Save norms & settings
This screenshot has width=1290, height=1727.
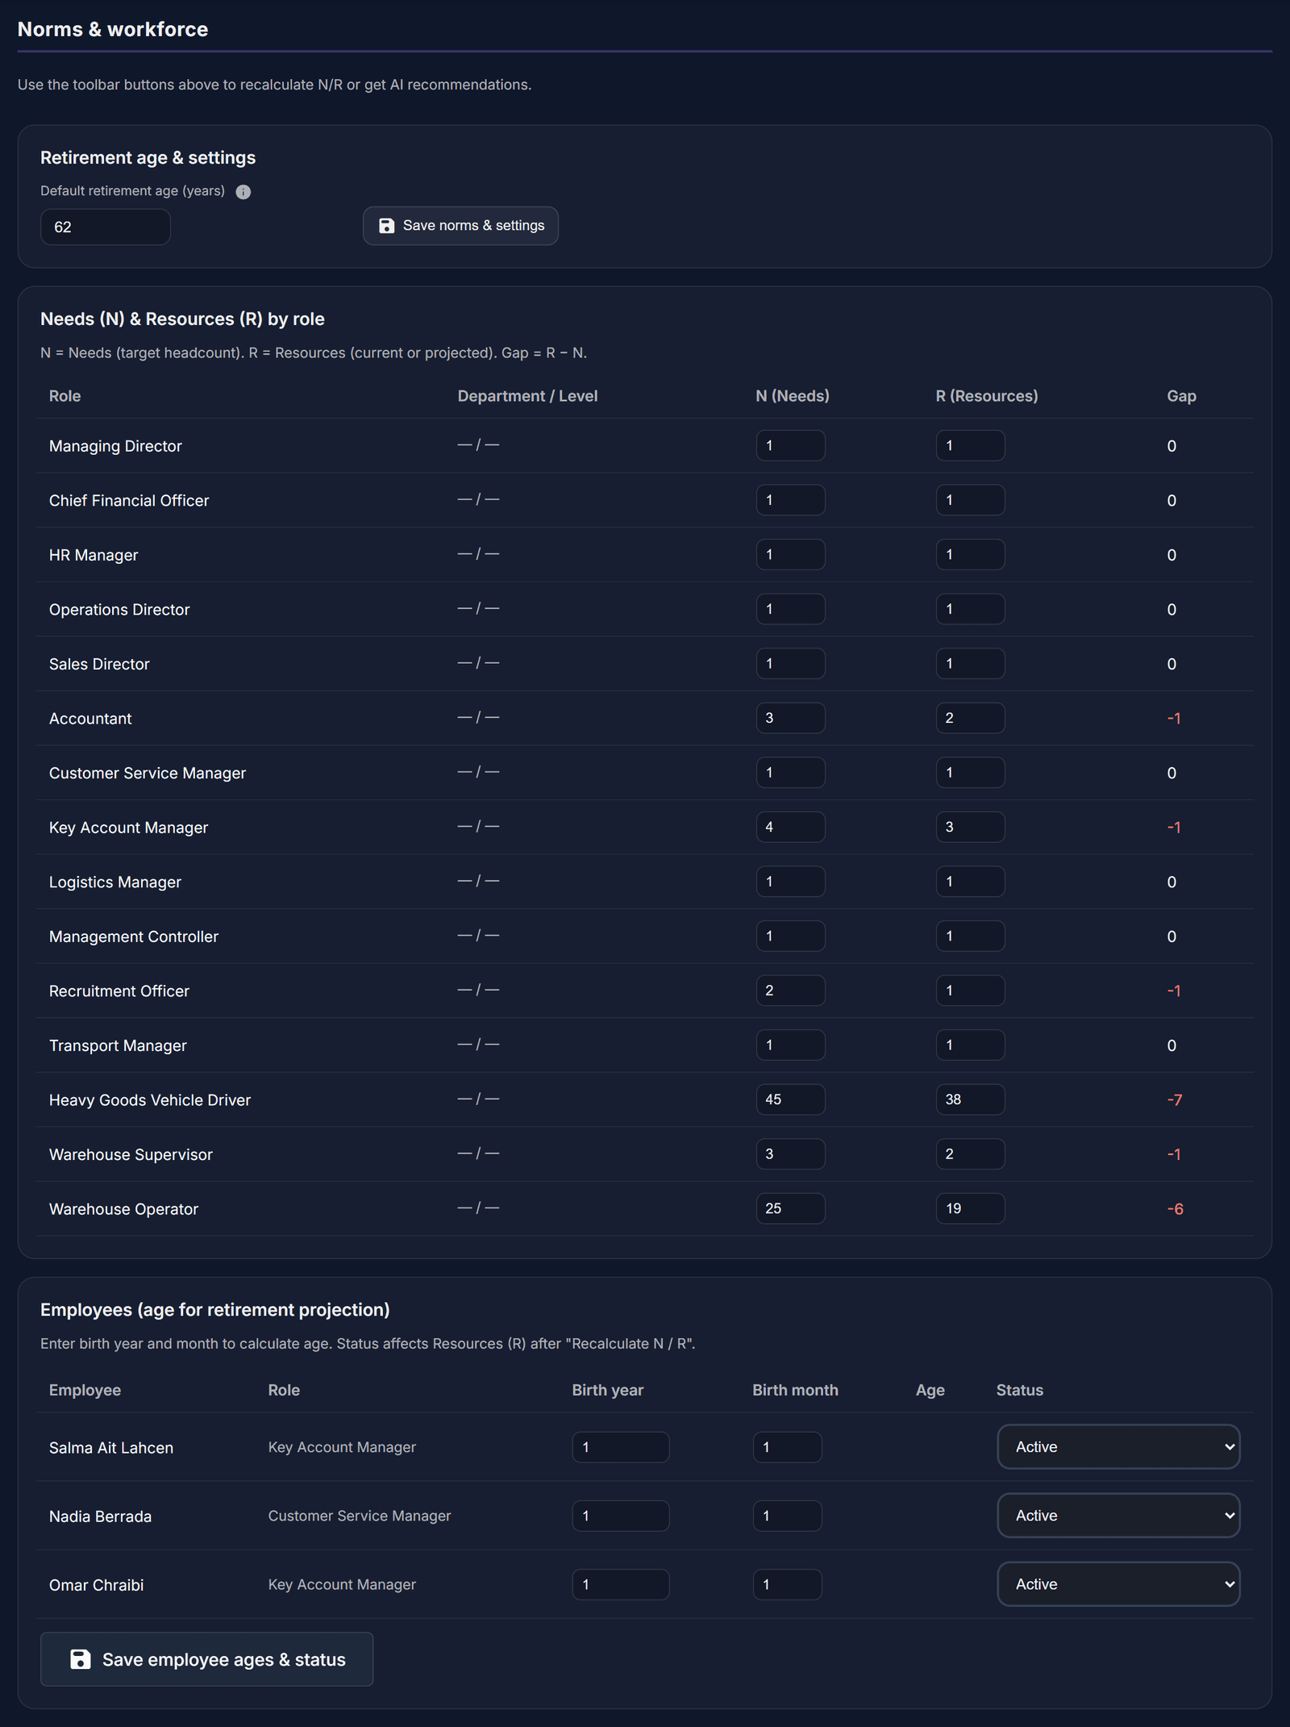point(460,226)
